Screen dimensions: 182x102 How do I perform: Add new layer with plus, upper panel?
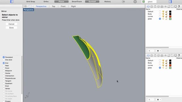(x=149, y=51)
